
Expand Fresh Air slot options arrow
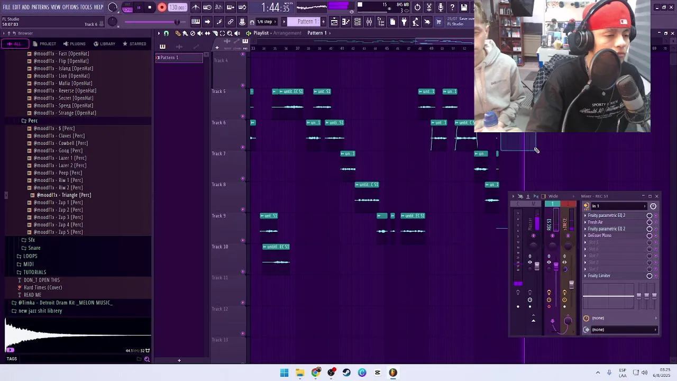point(585,222)
